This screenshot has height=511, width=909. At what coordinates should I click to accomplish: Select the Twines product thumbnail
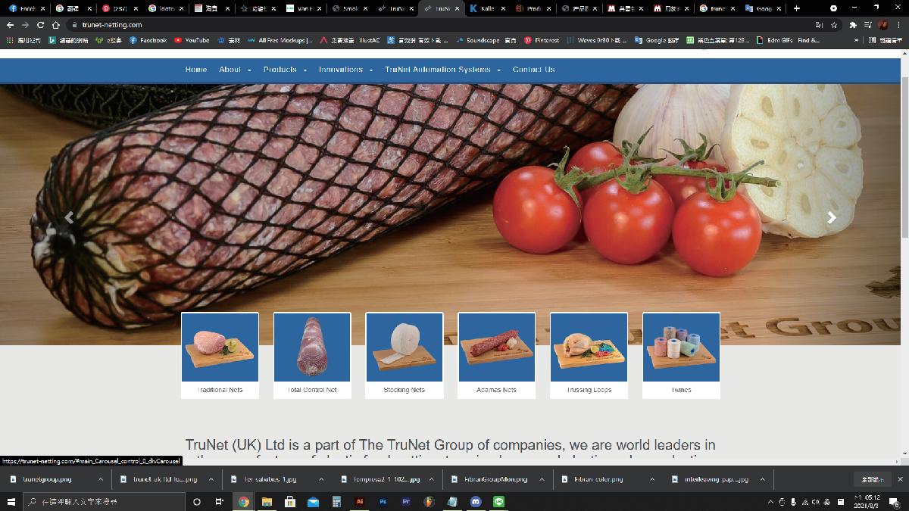click(x=681, y=354)
